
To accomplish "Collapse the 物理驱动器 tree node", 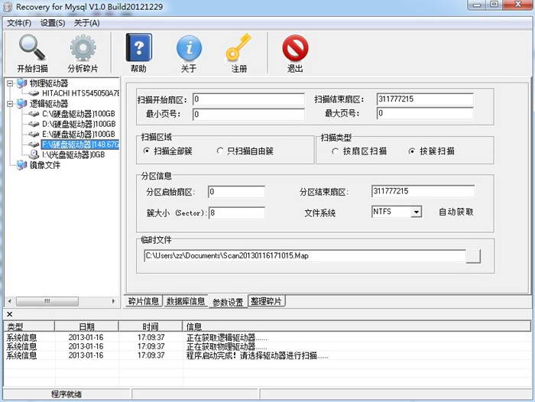I will (x=10, y=83).
